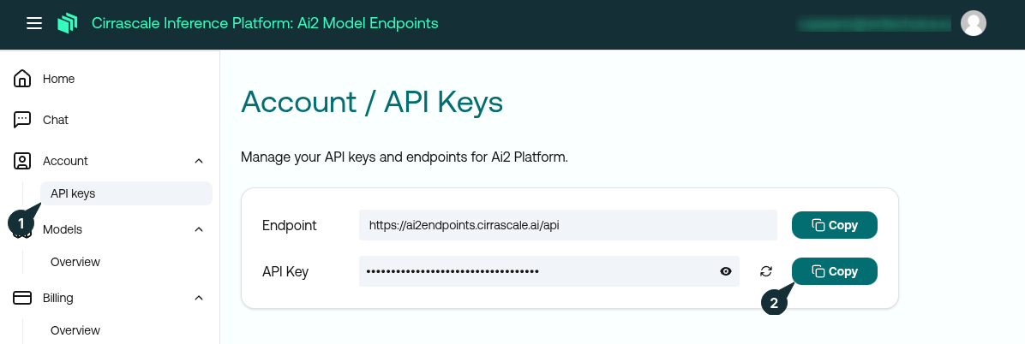Open Overview under Models
1025x344 pixels.
coord(75,262)
